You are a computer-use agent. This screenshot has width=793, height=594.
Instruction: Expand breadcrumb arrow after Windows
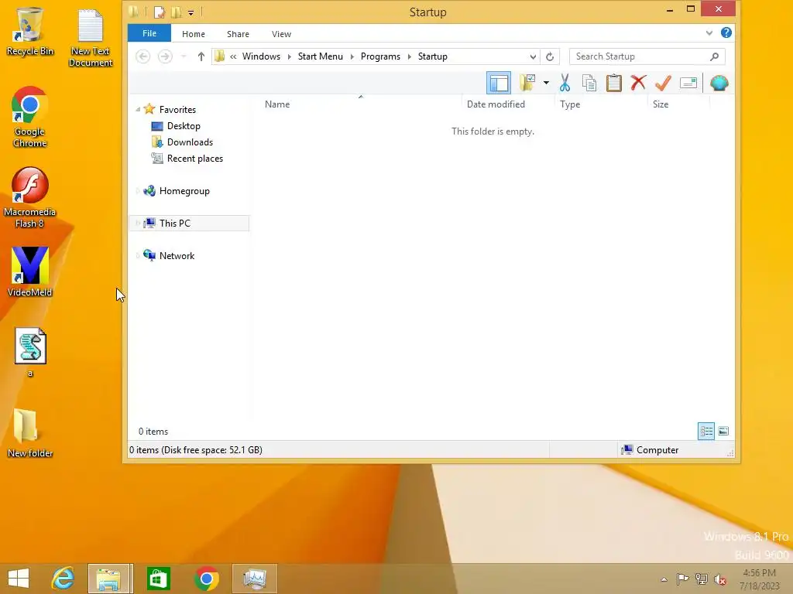290,56
